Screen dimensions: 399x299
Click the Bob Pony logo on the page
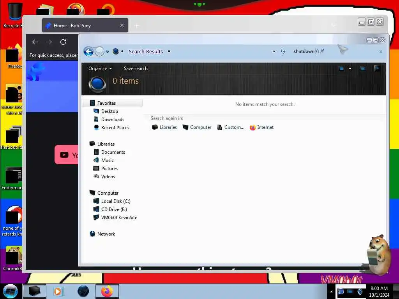(35, 72)
